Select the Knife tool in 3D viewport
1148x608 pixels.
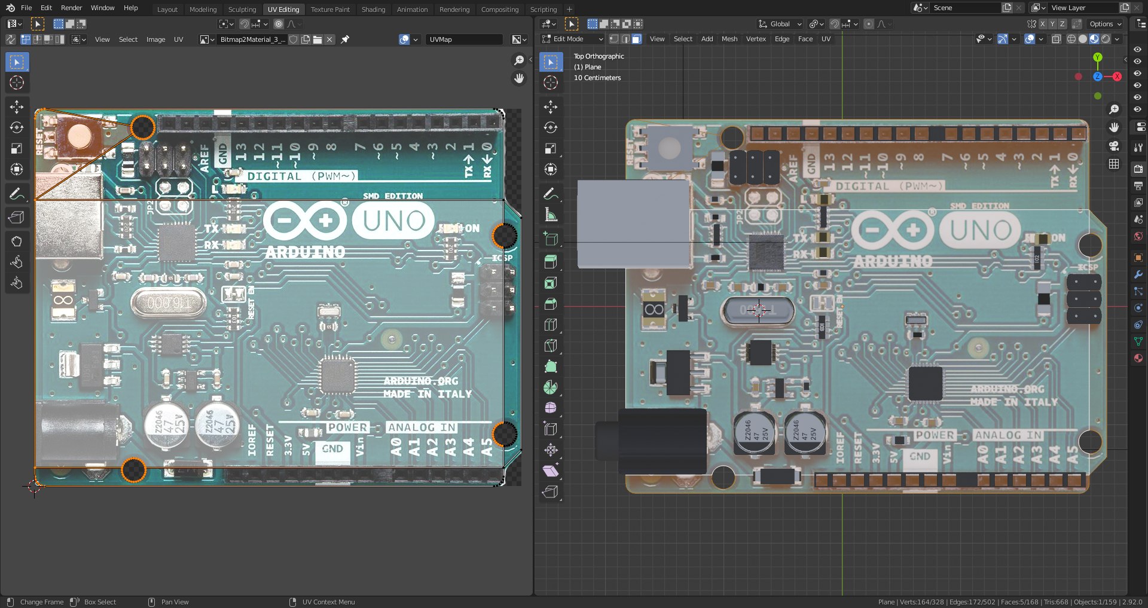[551, 346]
